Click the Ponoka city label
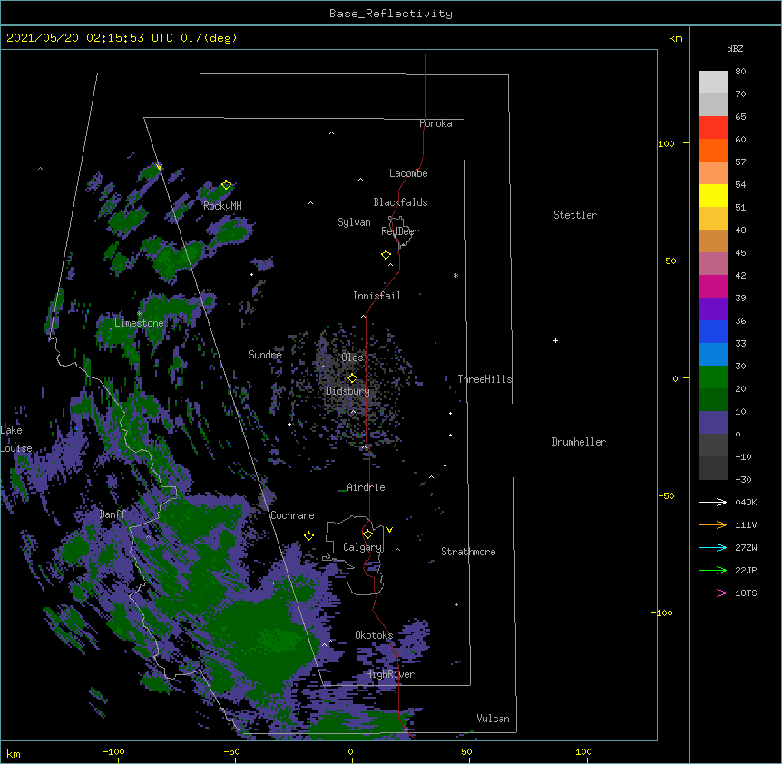The height and width of the screenshot is (764, 782). [435, 123]
